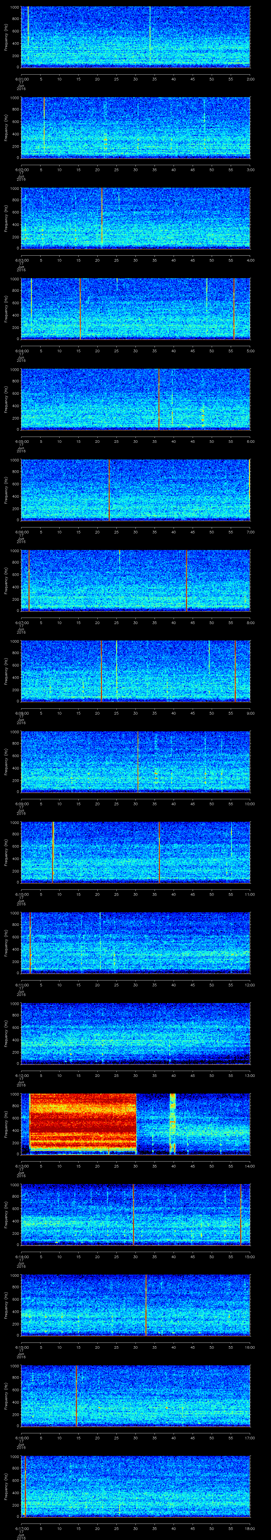Click the '6:09:00' start time label
Image resolution: width=271 pixels, height=1540 pixels.
click(21, 803)
